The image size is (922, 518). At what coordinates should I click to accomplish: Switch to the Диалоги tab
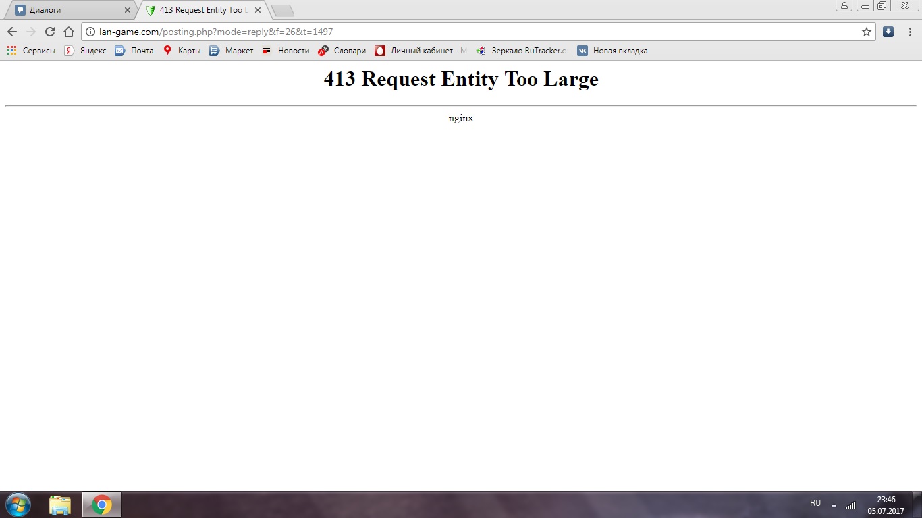pyautogui.click(x=67, y=11)
